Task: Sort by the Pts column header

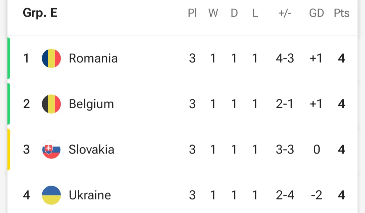Action: click(x=341, y=13)
